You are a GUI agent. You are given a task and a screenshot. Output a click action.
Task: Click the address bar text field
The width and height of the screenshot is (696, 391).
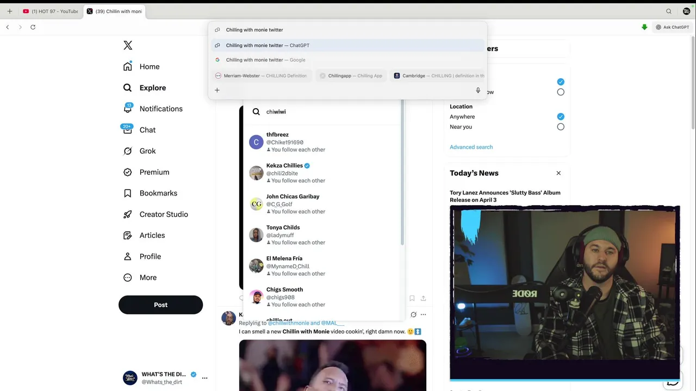(348, 30)
